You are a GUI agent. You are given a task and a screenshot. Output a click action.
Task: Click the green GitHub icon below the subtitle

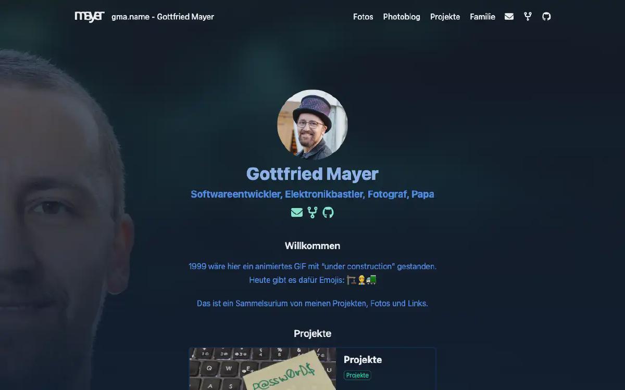point(328,212)
